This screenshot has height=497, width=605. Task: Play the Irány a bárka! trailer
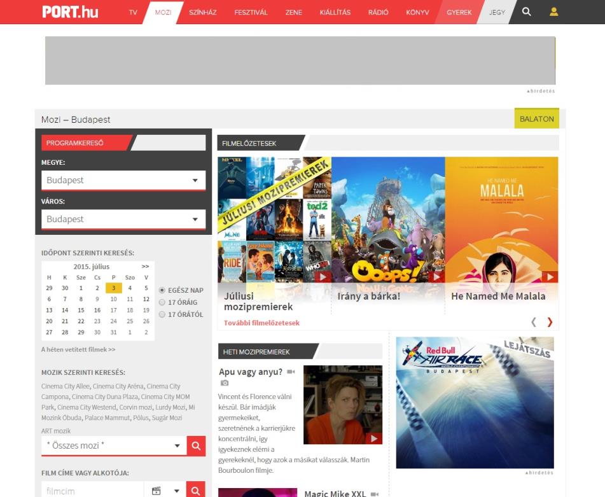(436, 277)
